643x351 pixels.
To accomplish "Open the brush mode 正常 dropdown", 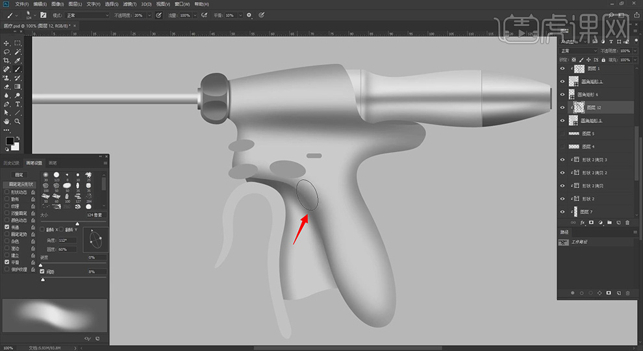I will (87, 15).
